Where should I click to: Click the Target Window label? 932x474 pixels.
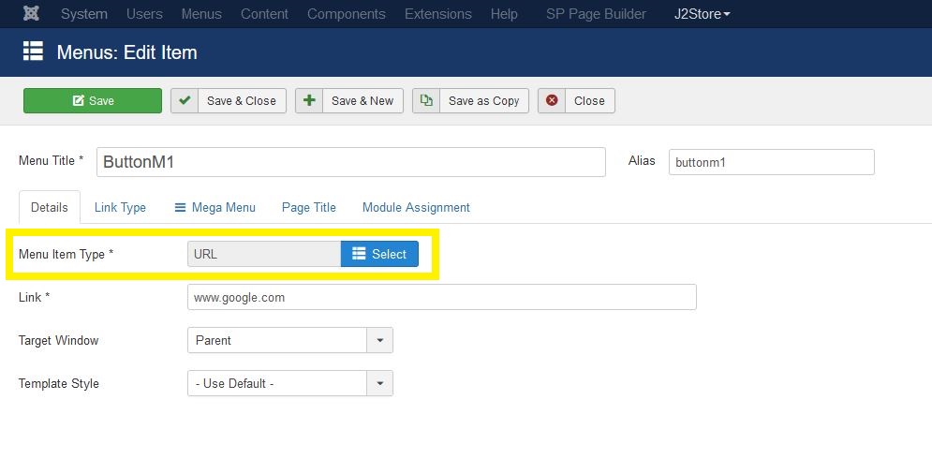[x=58, y=340]
